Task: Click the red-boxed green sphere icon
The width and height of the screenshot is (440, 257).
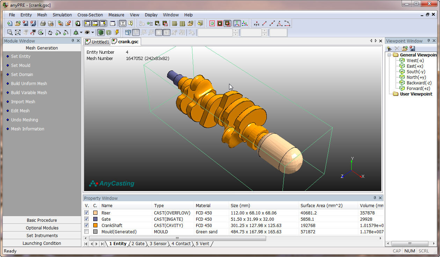Action: coord(212,23)
